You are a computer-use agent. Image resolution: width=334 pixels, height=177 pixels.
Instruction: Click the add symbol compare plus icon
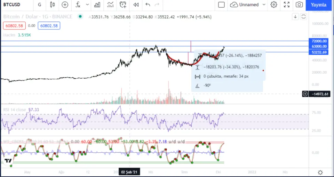tap(65, 5)
